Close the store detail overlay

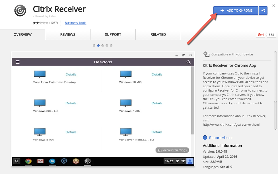pyautogui.click(x=273, y=5)
